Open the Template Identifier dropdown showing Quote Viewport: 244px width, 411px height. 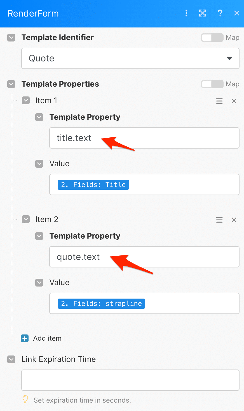(x=229, y=58)
